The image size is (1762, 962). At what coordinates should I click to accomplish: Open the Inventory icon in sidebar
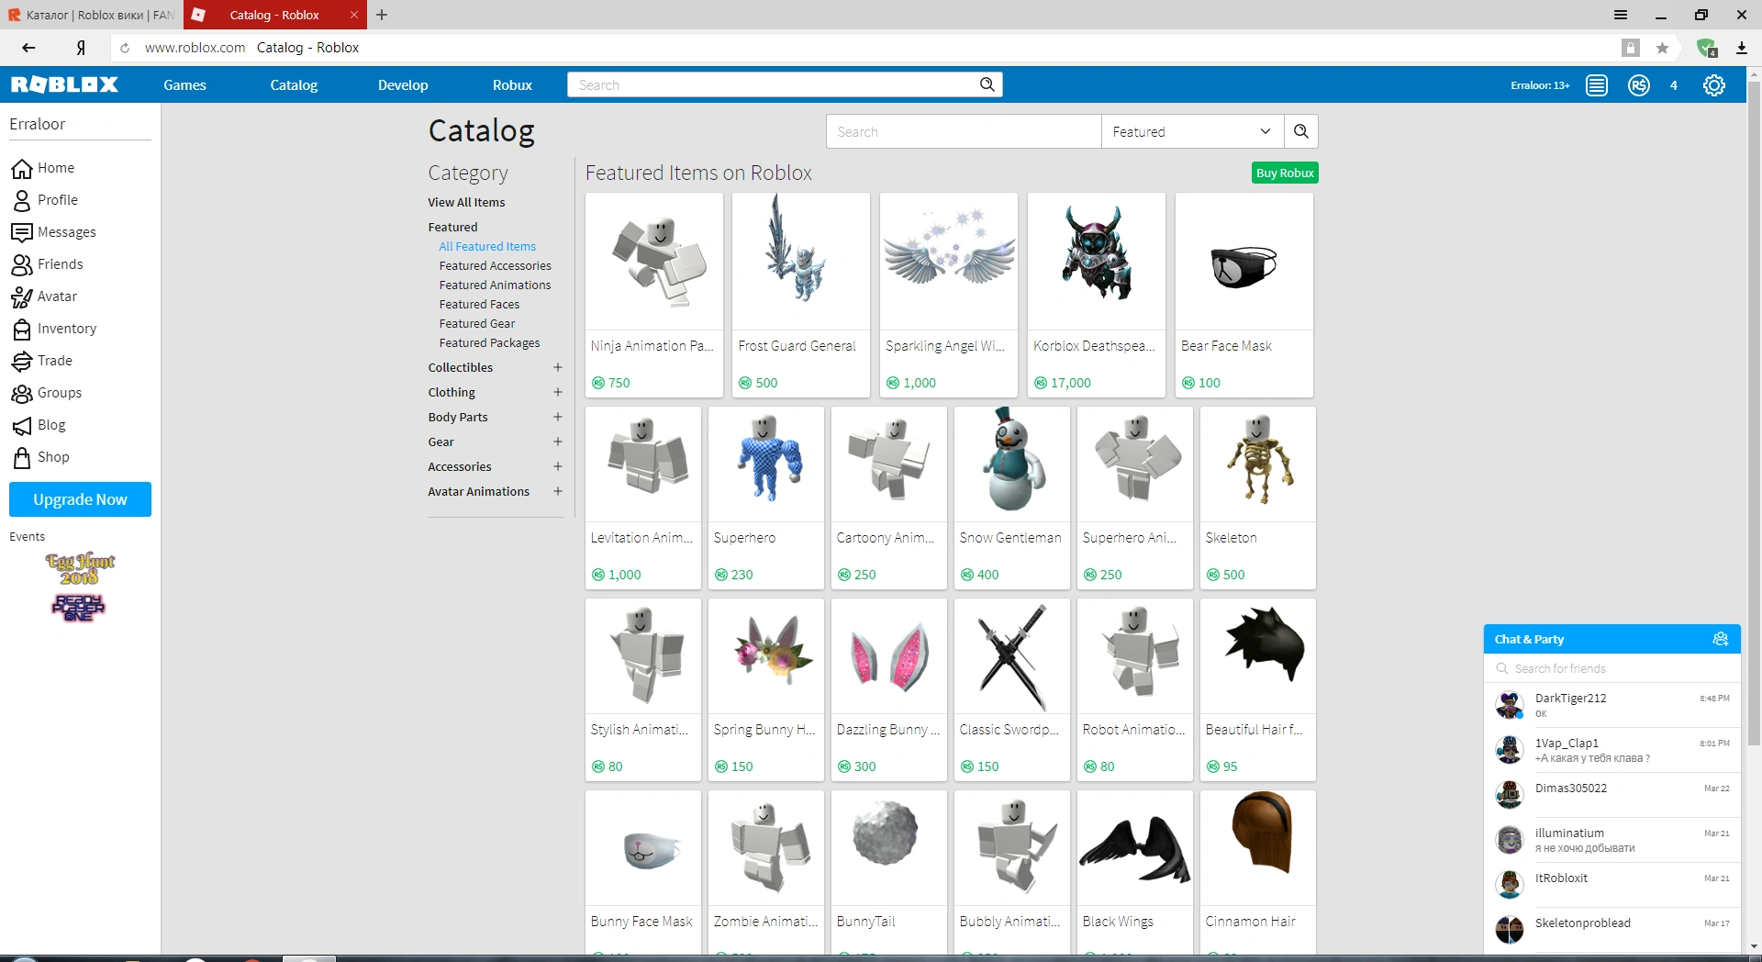point(22,329)
